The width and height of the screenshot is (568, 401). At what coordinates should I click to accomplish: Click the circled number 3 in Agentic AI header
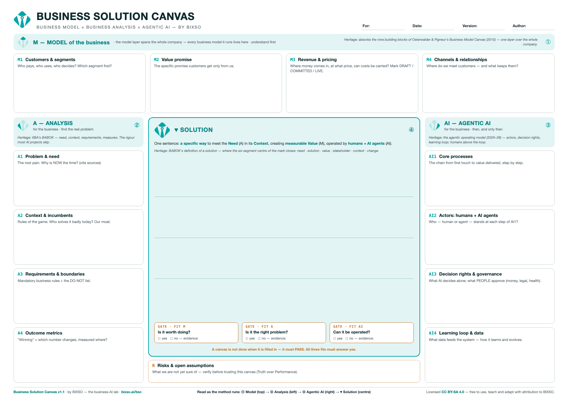(x=548, y=125)
